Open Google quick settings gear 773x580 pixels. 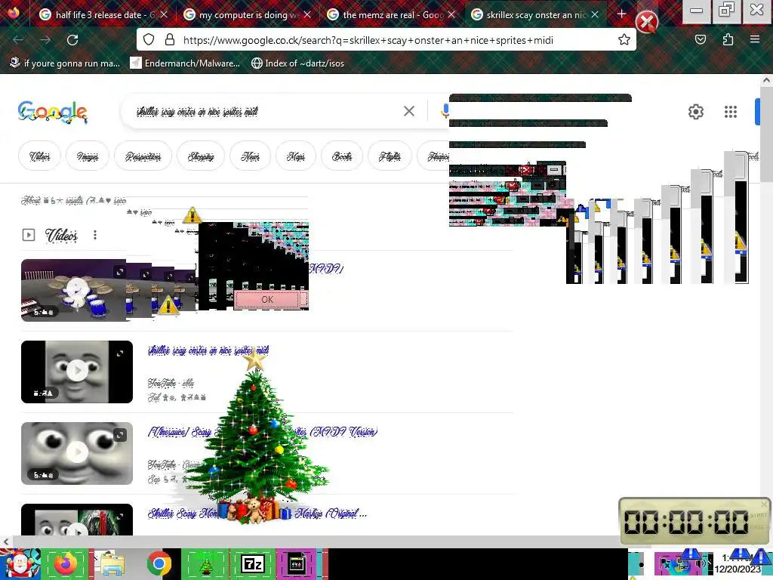tap(695, 112)
